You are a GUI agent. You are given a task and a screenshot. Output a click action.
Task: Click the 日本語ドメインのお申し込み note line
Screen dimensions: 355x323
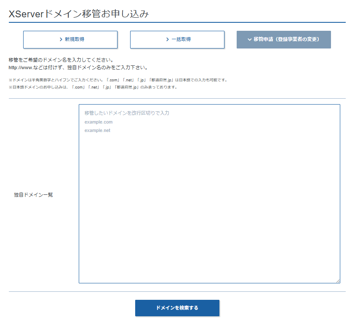click(x=93, y=87)
